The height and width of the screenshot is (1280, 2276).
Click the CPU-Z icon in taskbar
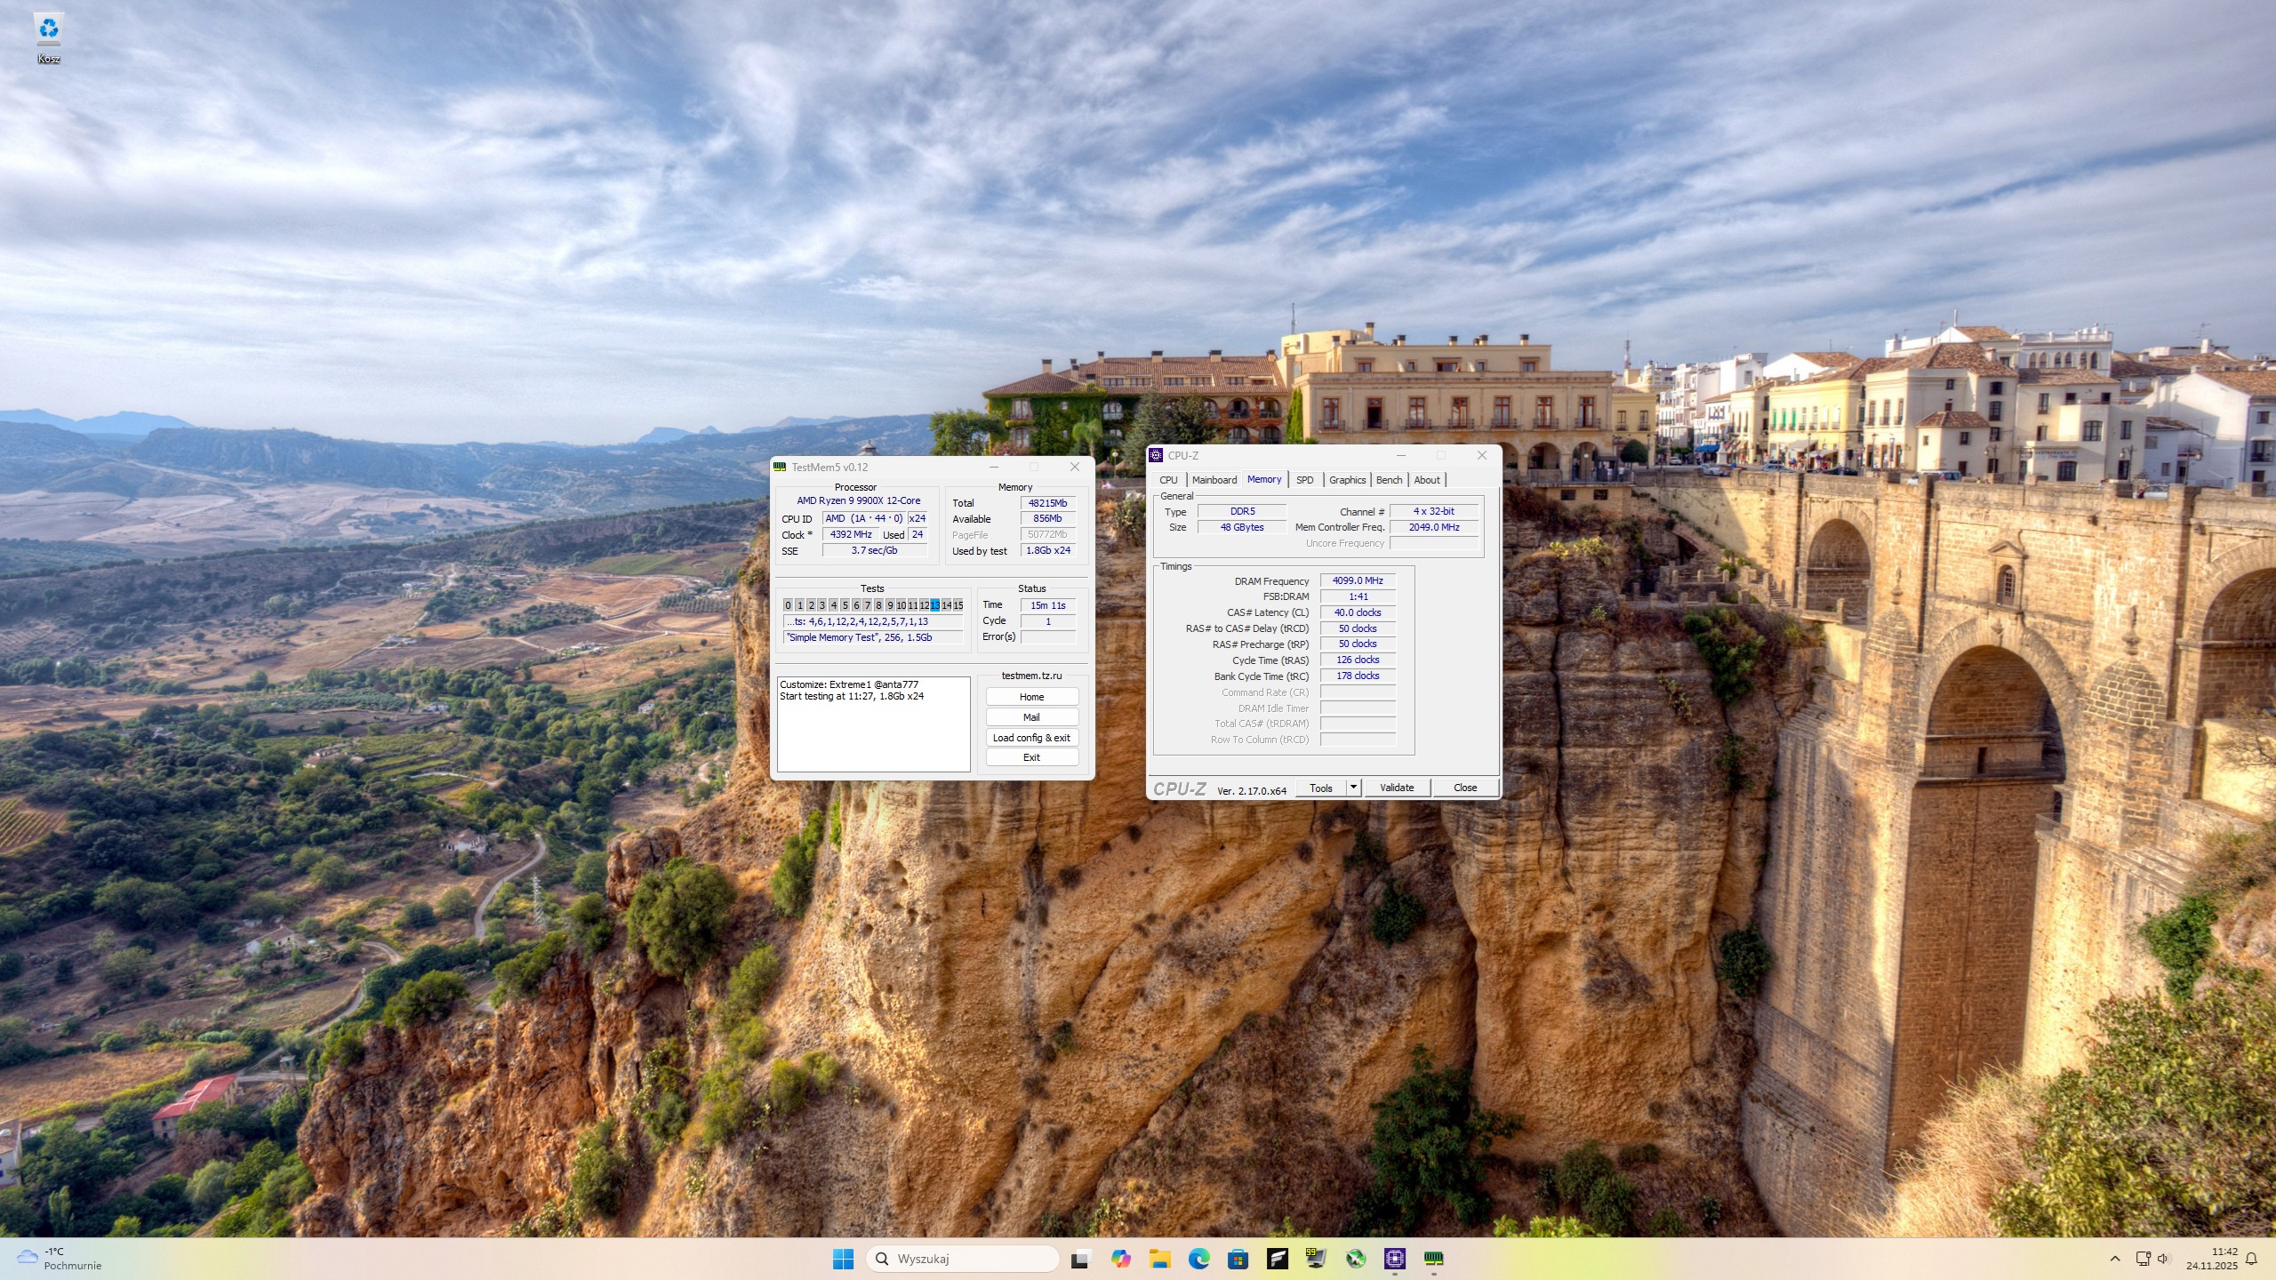coord(1394,1259)
